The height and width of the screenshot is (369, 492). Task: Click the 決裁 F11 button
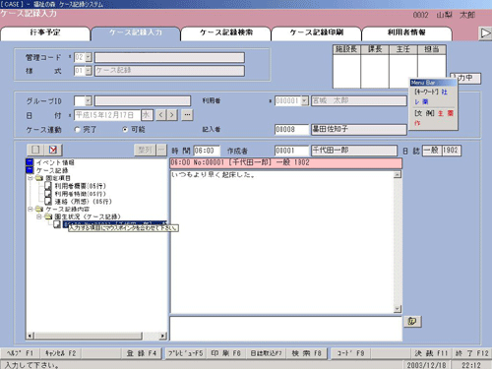click(431, 353)
